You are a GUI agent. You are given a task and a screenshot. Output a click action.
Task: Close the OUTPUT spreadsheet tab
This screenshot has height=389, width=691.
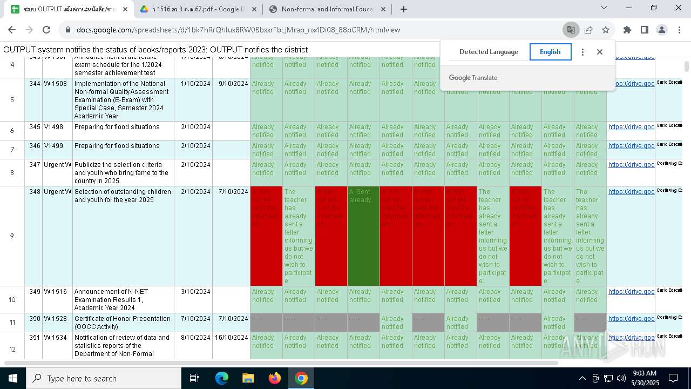[x=125, y=9]
